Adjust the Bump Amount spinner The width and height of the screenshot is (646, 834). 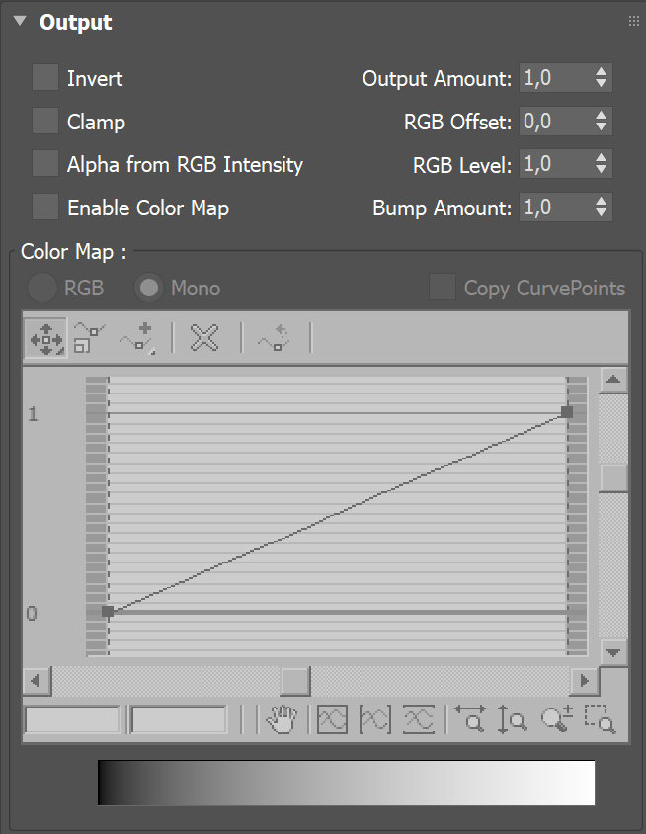pyautogui.click(x=601, y=208)
